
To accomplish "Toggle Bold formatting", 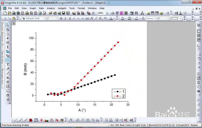I will click(61, 18).
